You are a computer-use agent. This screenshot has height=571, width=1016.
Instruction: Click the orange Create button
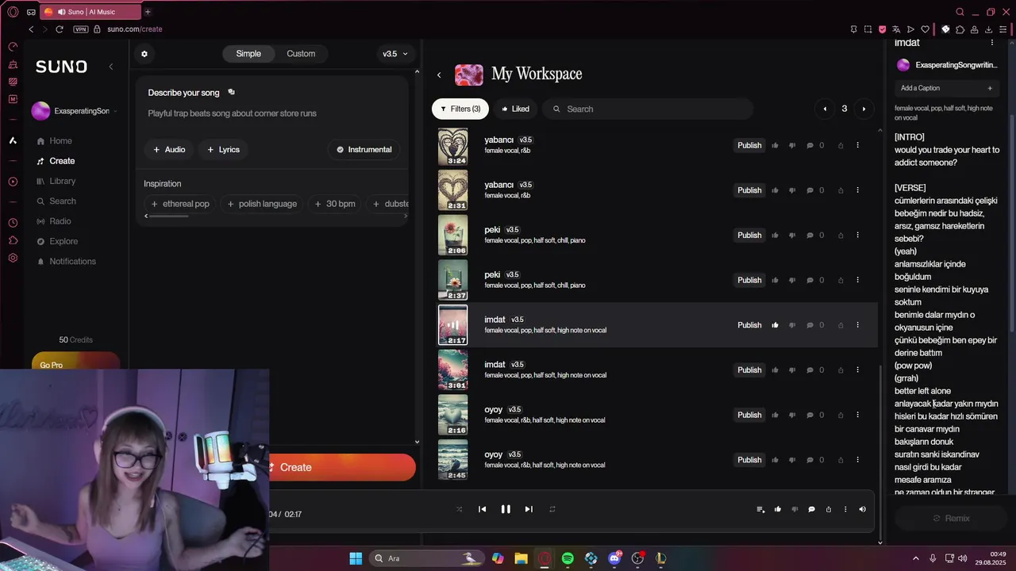click(x=342, y=467)
